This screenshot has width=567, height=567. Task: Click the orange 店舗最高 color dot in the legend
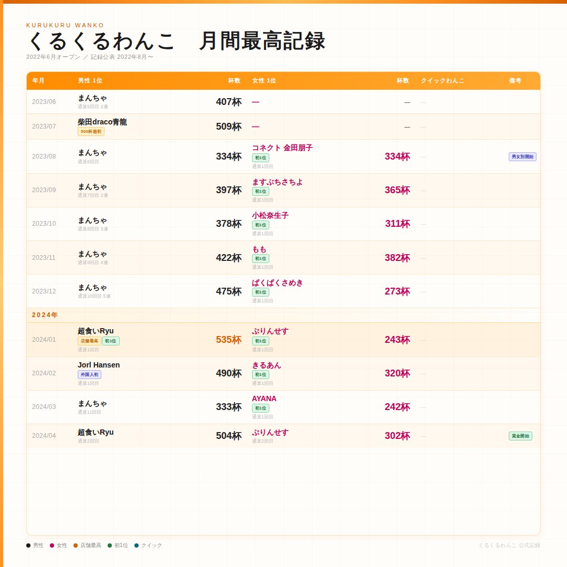coord(76,545)
